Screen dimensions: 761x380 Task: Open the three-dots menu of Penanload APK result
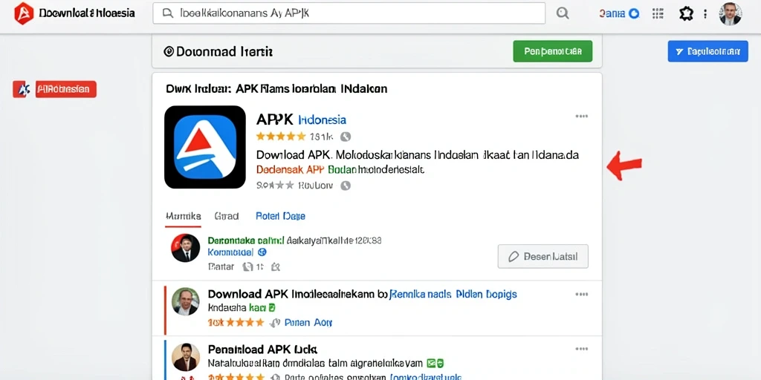point(581,349)
